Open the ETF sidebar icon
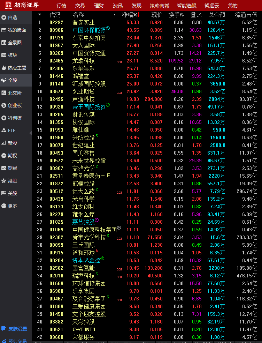Screen dimensions: 262x343 pyautogui.click(x=4, y=131)
